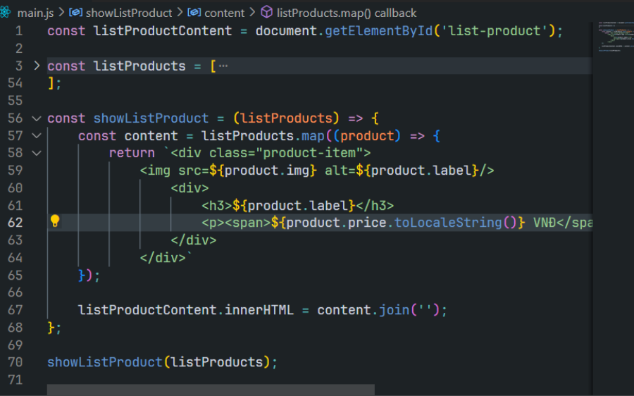Expand the folded listProducts array

pyautogui.click(x=37, y=66)
